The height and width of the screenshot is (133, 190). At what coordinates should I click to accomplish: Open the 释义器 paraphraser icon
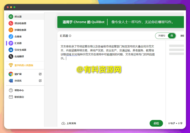coord(11,17)
